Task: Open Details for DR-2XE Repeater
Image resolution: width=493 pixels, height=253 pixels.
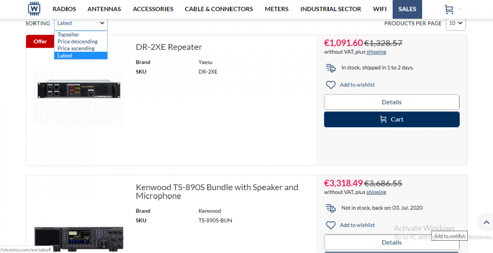Action: tap(391, 102)
